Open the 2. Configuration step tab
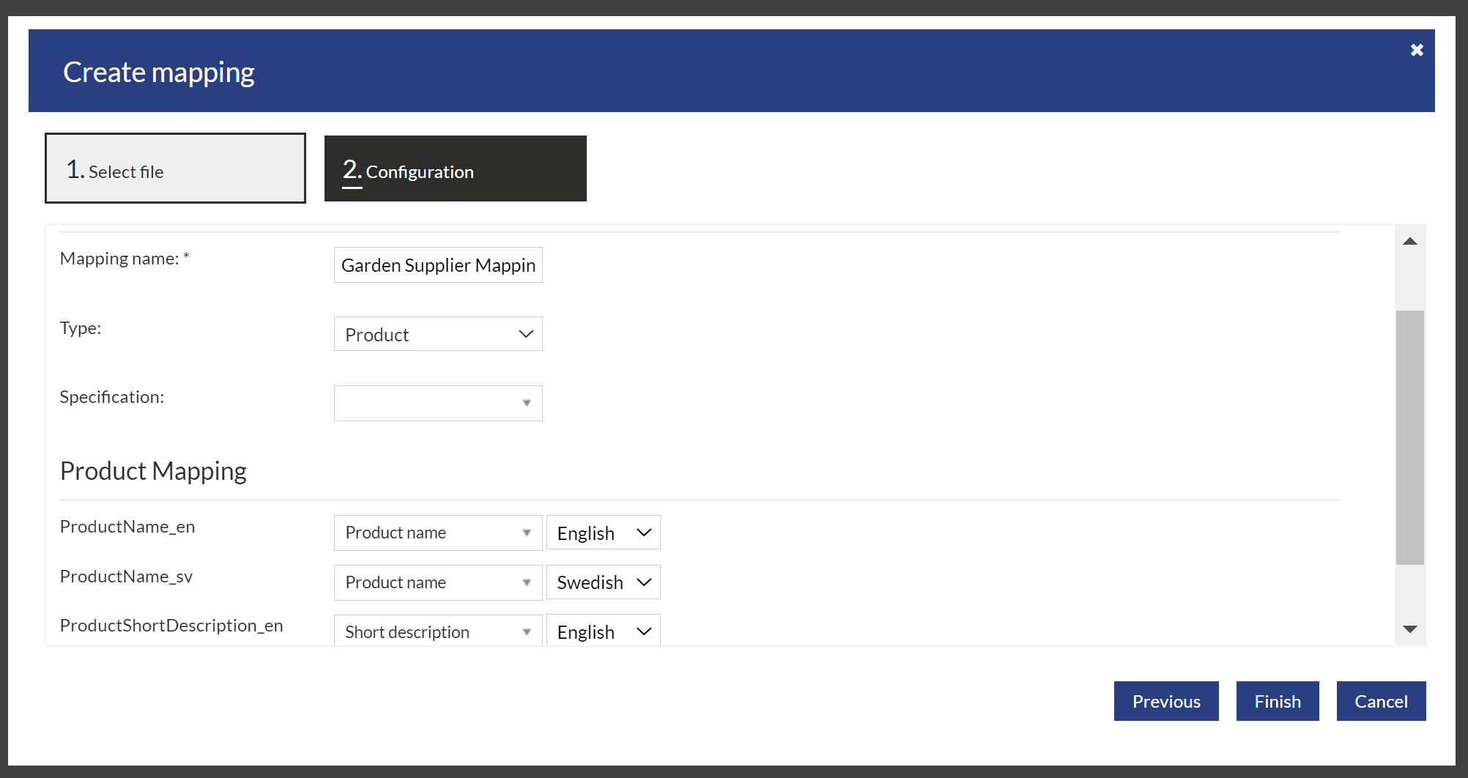The height and width of the screenshot is (778, 1468). click(455, 168)
